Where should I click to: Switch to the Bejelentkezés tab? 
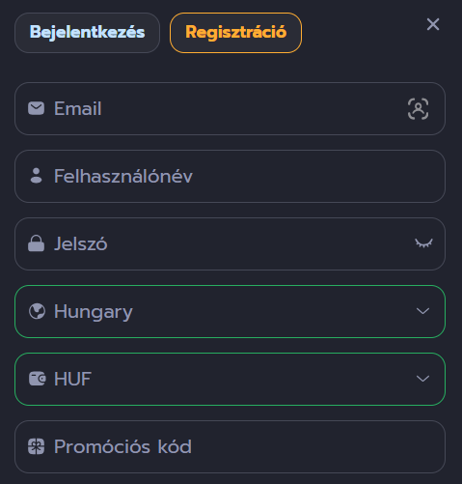pyautogui.click(x=87, y=33)
